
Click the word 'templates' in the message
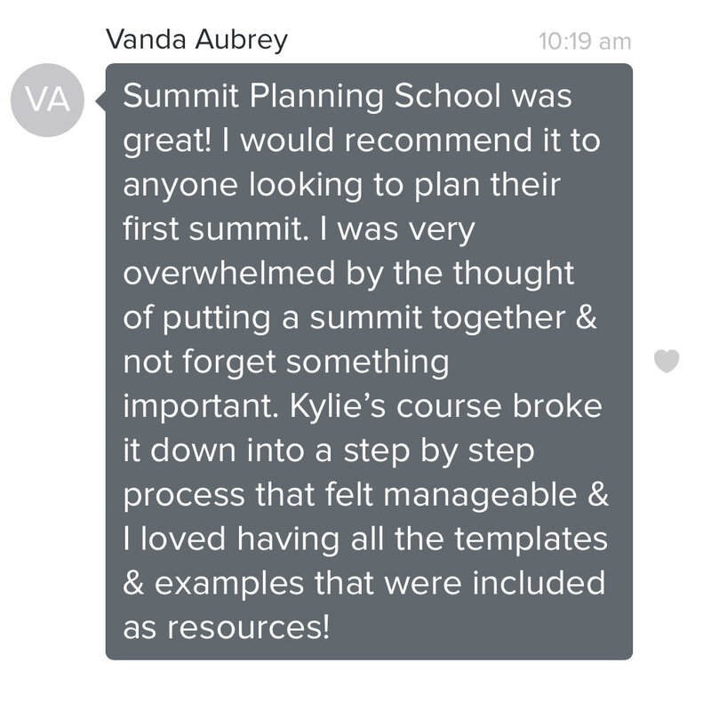(531, 539)
